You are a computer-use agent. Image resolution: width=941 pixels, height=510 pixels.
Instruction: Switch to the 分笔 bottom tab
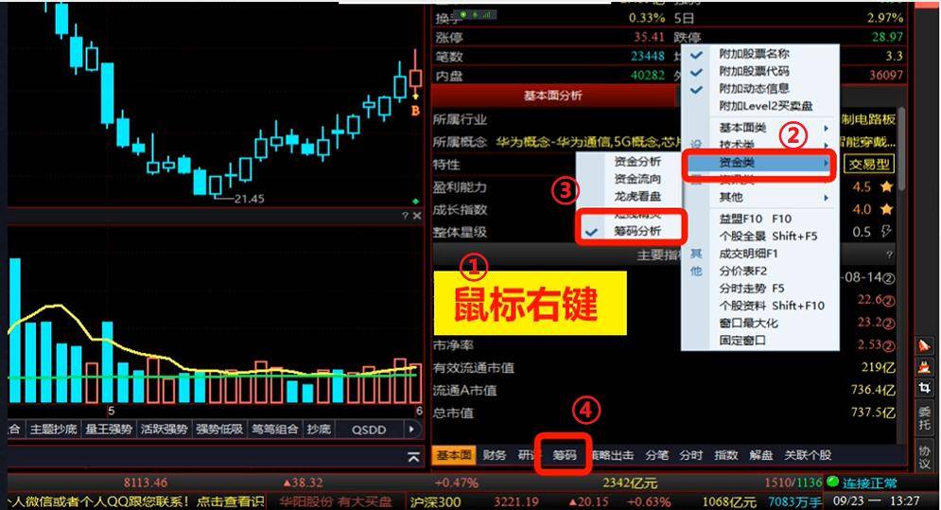[x=657, y=455]
